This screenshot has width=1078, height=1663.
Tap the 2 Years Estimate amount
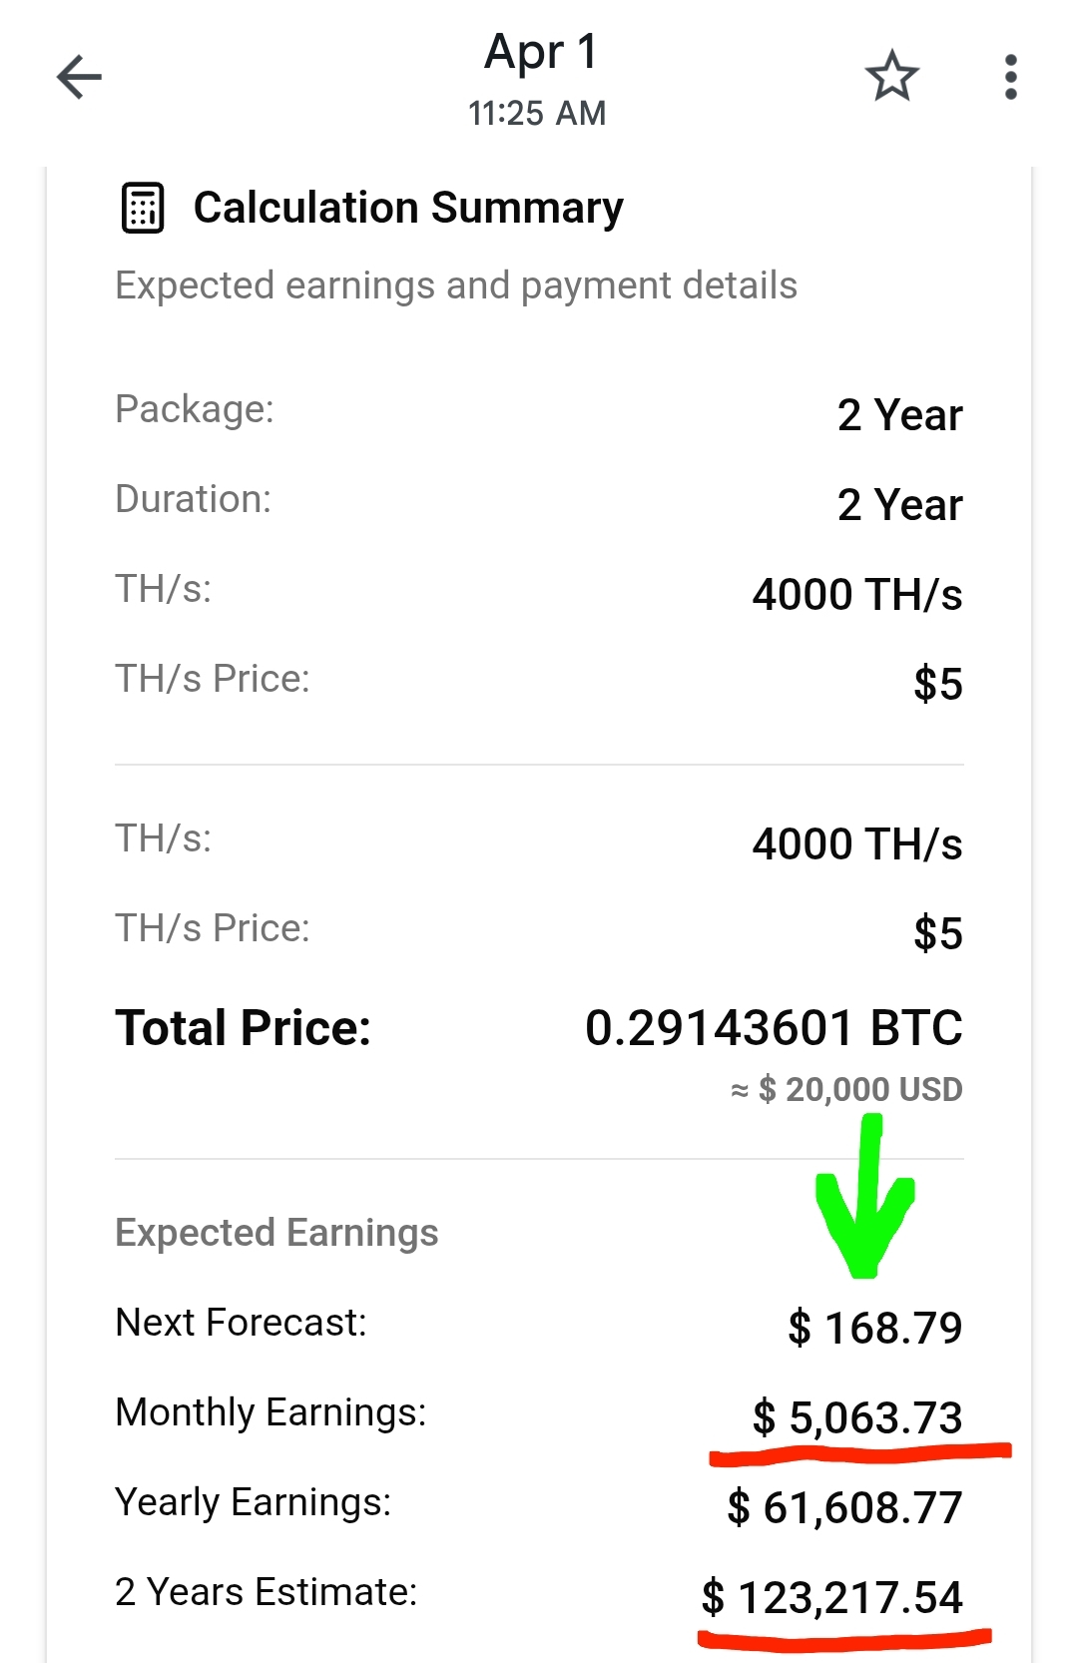831,1597
